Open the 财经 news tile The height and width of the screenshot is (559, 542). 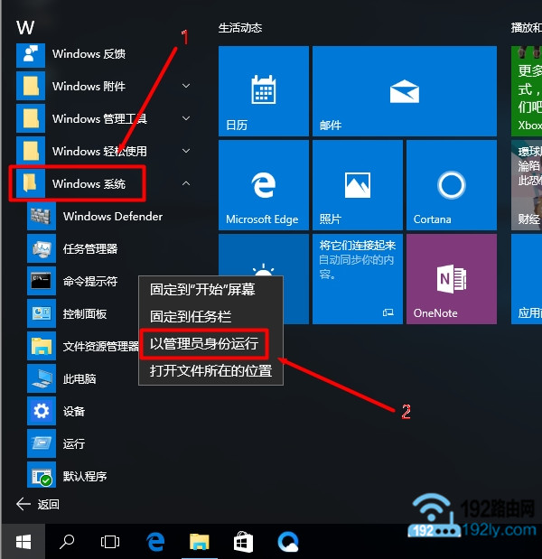pos(527,185)
